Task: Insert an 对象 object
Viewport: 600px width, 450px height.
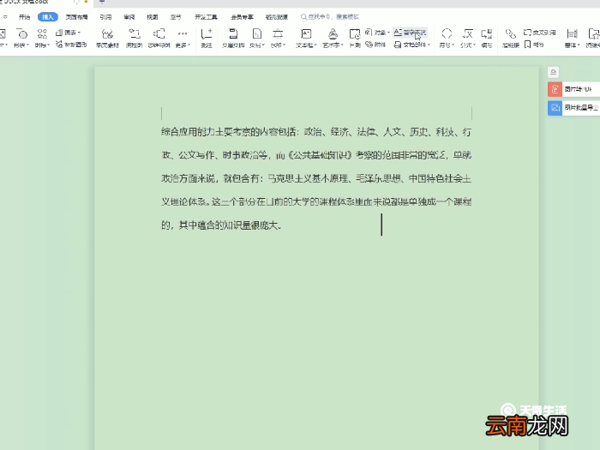Action: click(375, 33)
